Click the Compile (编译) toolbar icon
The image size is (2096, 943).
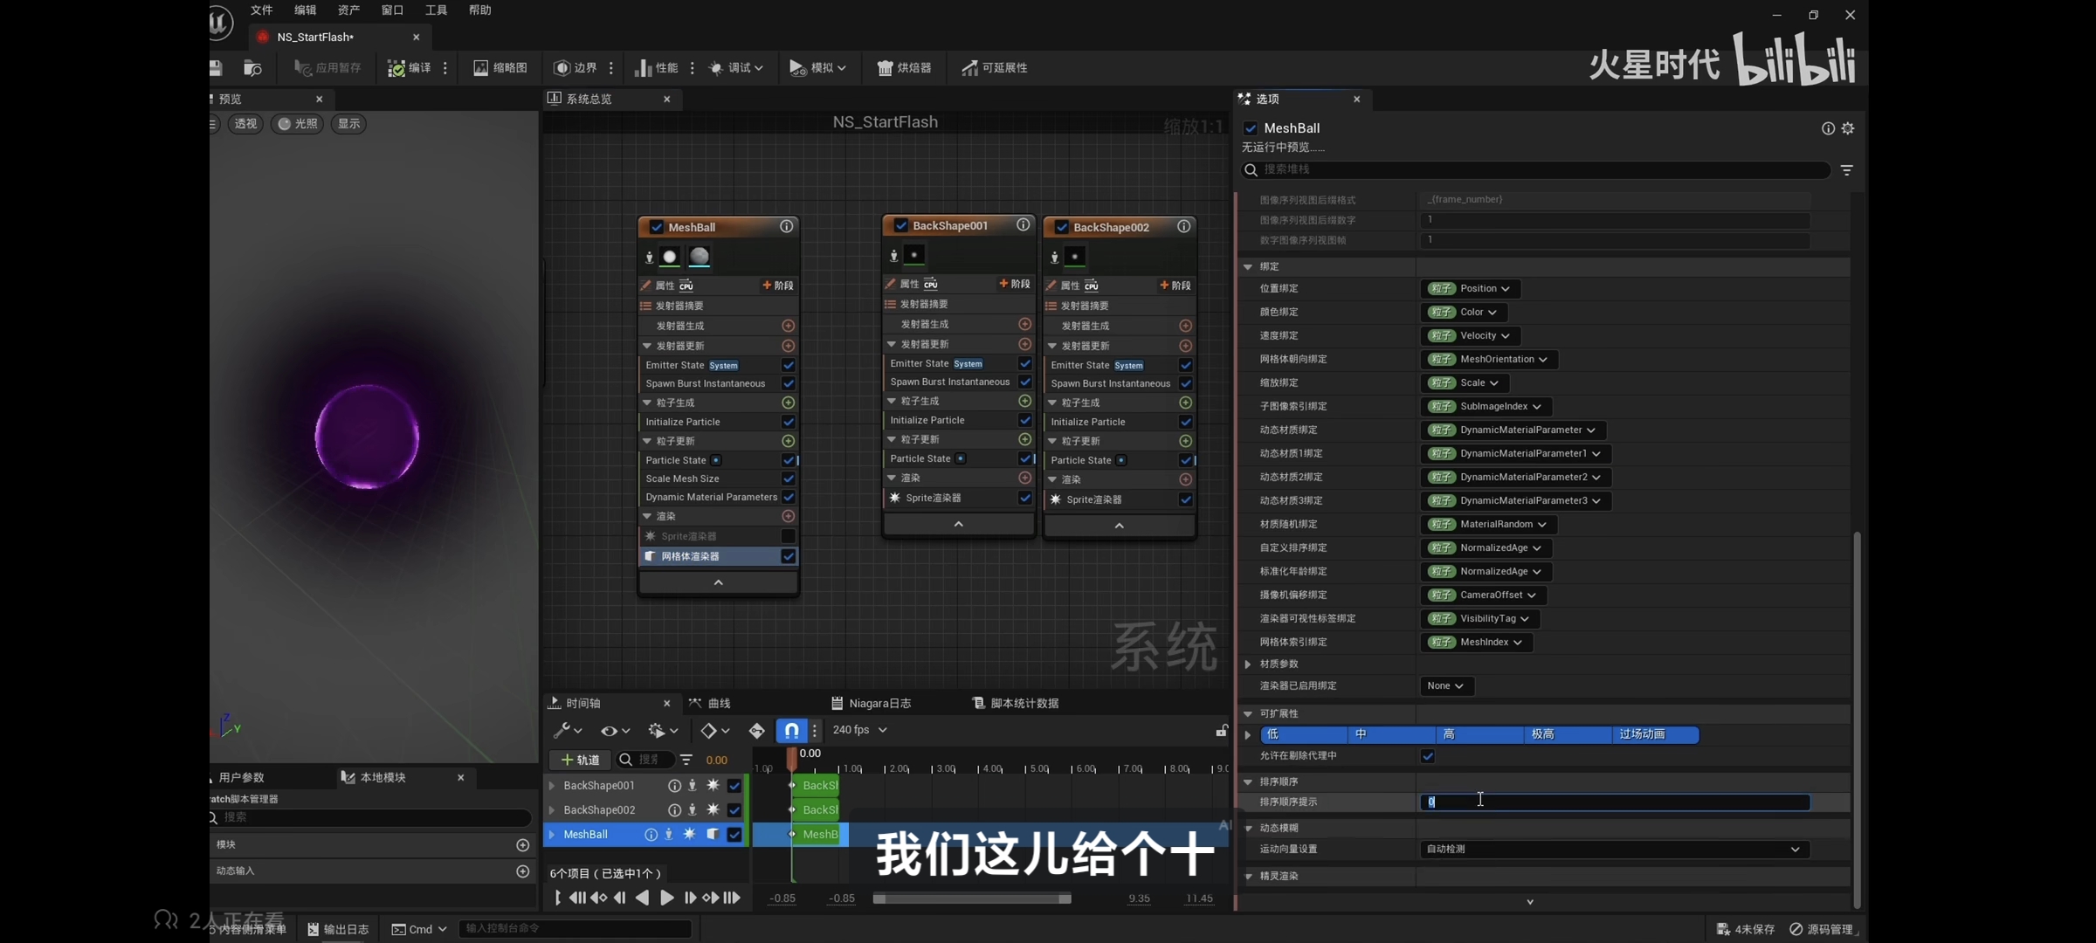point(397,68)
